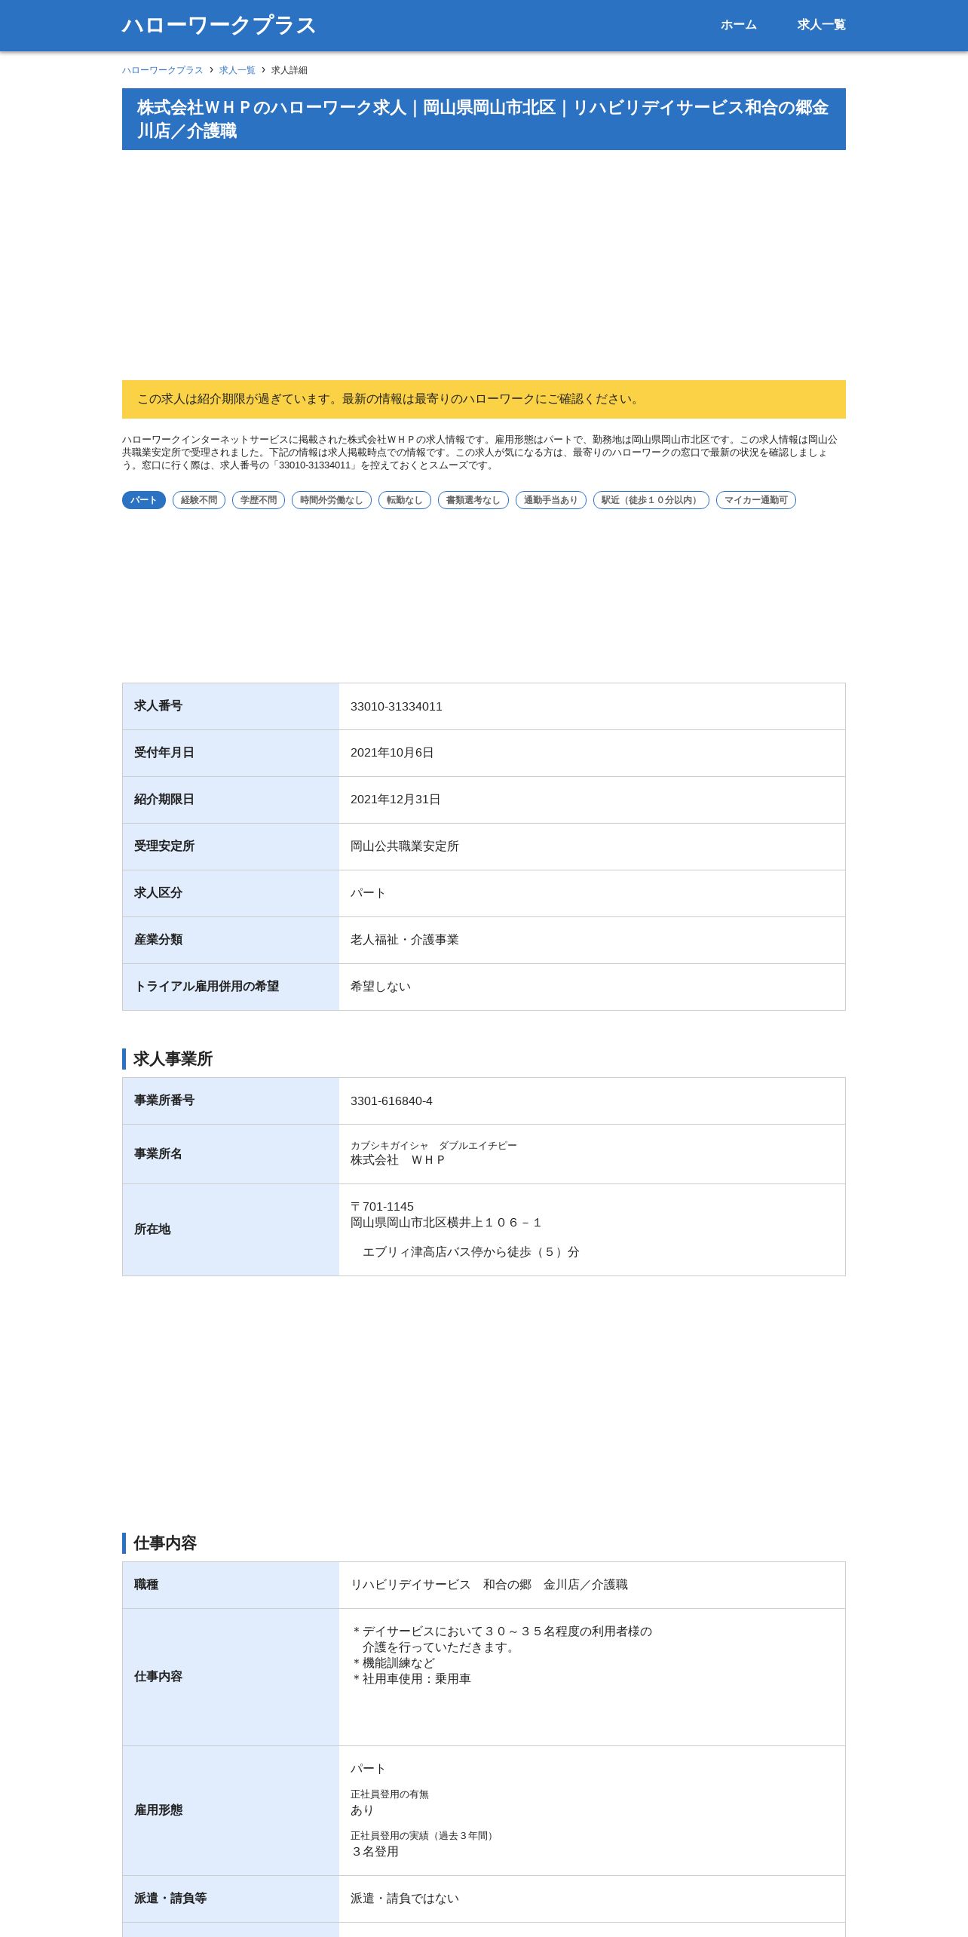Select the 経験不問 tag
This screenshot has height=1937, width=968.
pyautogui.click(x=199, y=500)
